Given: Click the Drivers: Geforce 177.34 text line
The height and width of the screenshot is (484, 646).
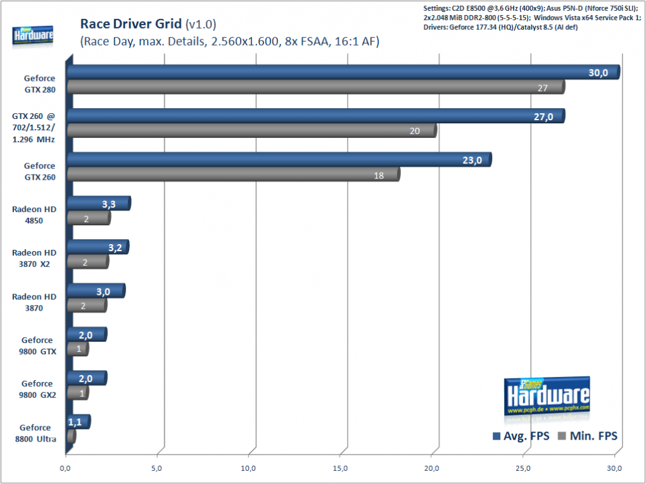Looking at the screenshot, I should coord(500,28).
